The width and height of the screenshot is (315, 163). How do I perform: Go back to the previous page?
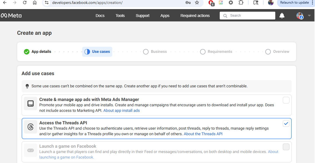[x=5, y=3]
